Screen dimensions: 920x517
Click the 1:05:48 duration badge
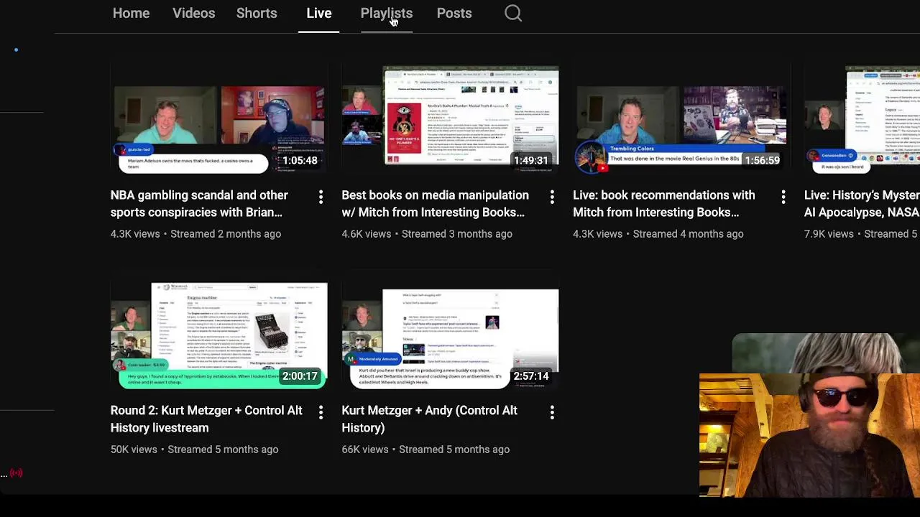point(300,160)
